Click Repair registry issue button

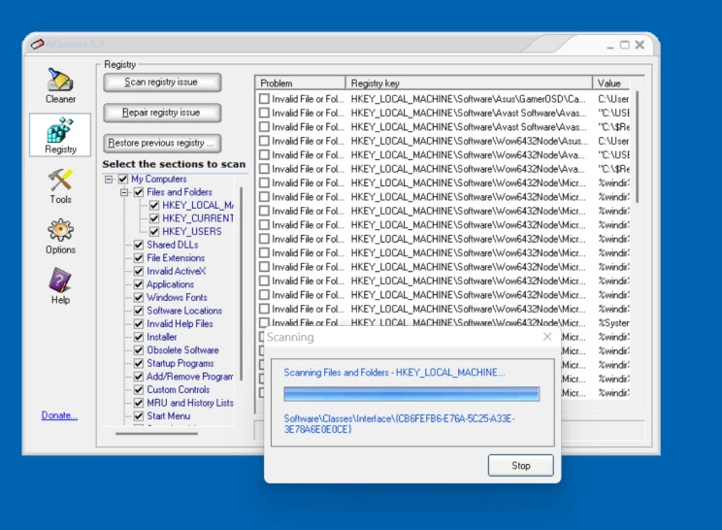tap(162, 113)
